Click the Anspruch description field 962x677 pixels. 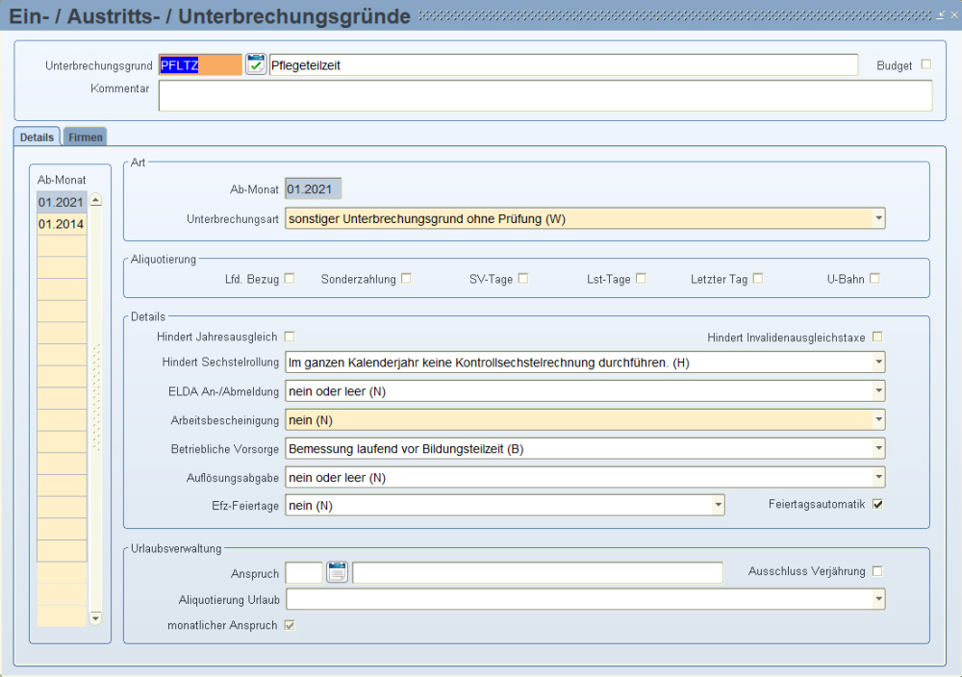pyautogui.click(x=538, y=573)
